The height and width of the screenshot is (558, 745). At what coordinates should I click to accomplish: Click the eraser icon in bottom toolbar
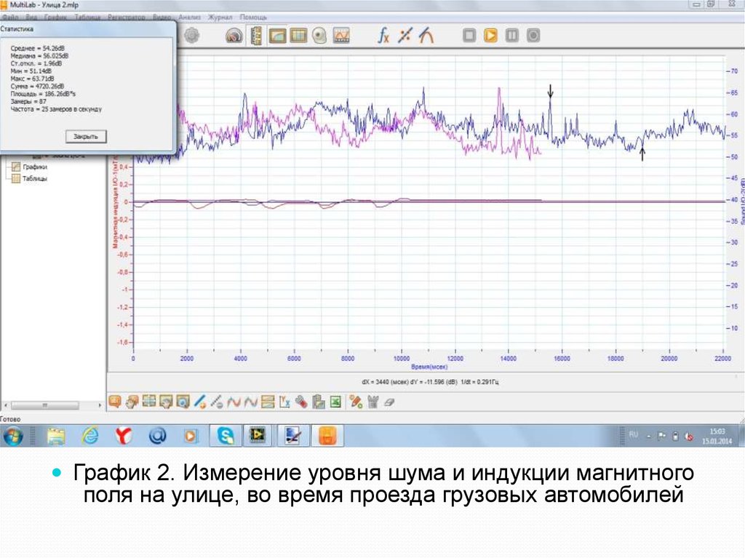coord(388,400)
